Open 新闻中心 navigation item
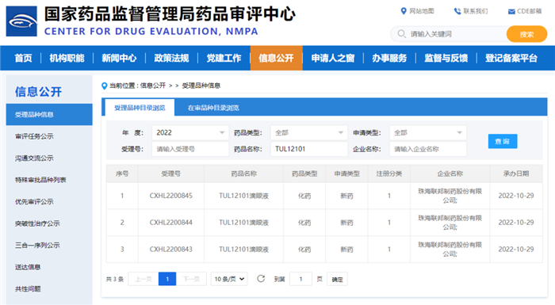Screen dimensions: 555x305 coord(119,58)
